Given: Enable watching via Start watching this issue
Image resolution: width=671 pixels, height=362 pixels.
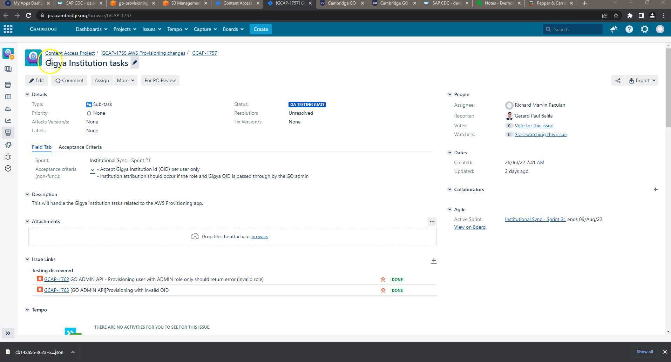Looking at the screenshot, I should click(x=540, y=134).
